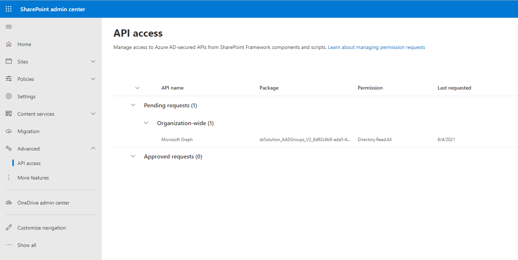Click the Content services label

(36, 114)
